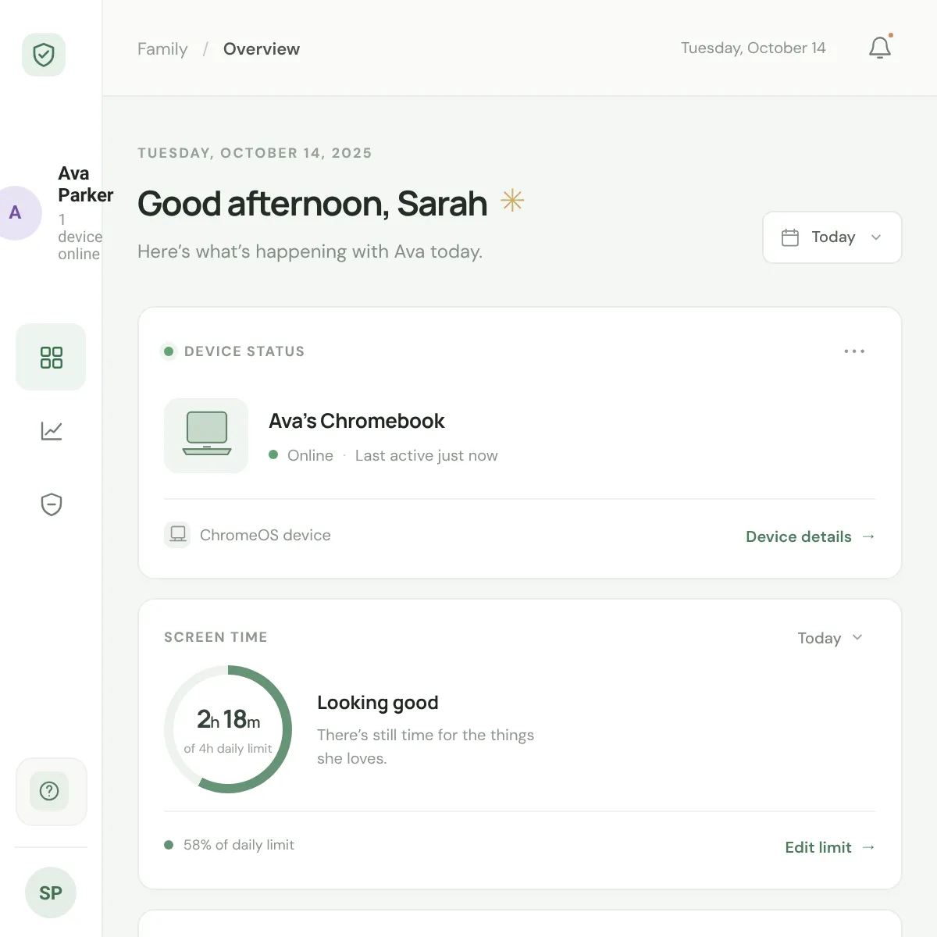Click the shield logo icon in sidebar
Viewport: 937px width, 937px height.
point(44,55)
